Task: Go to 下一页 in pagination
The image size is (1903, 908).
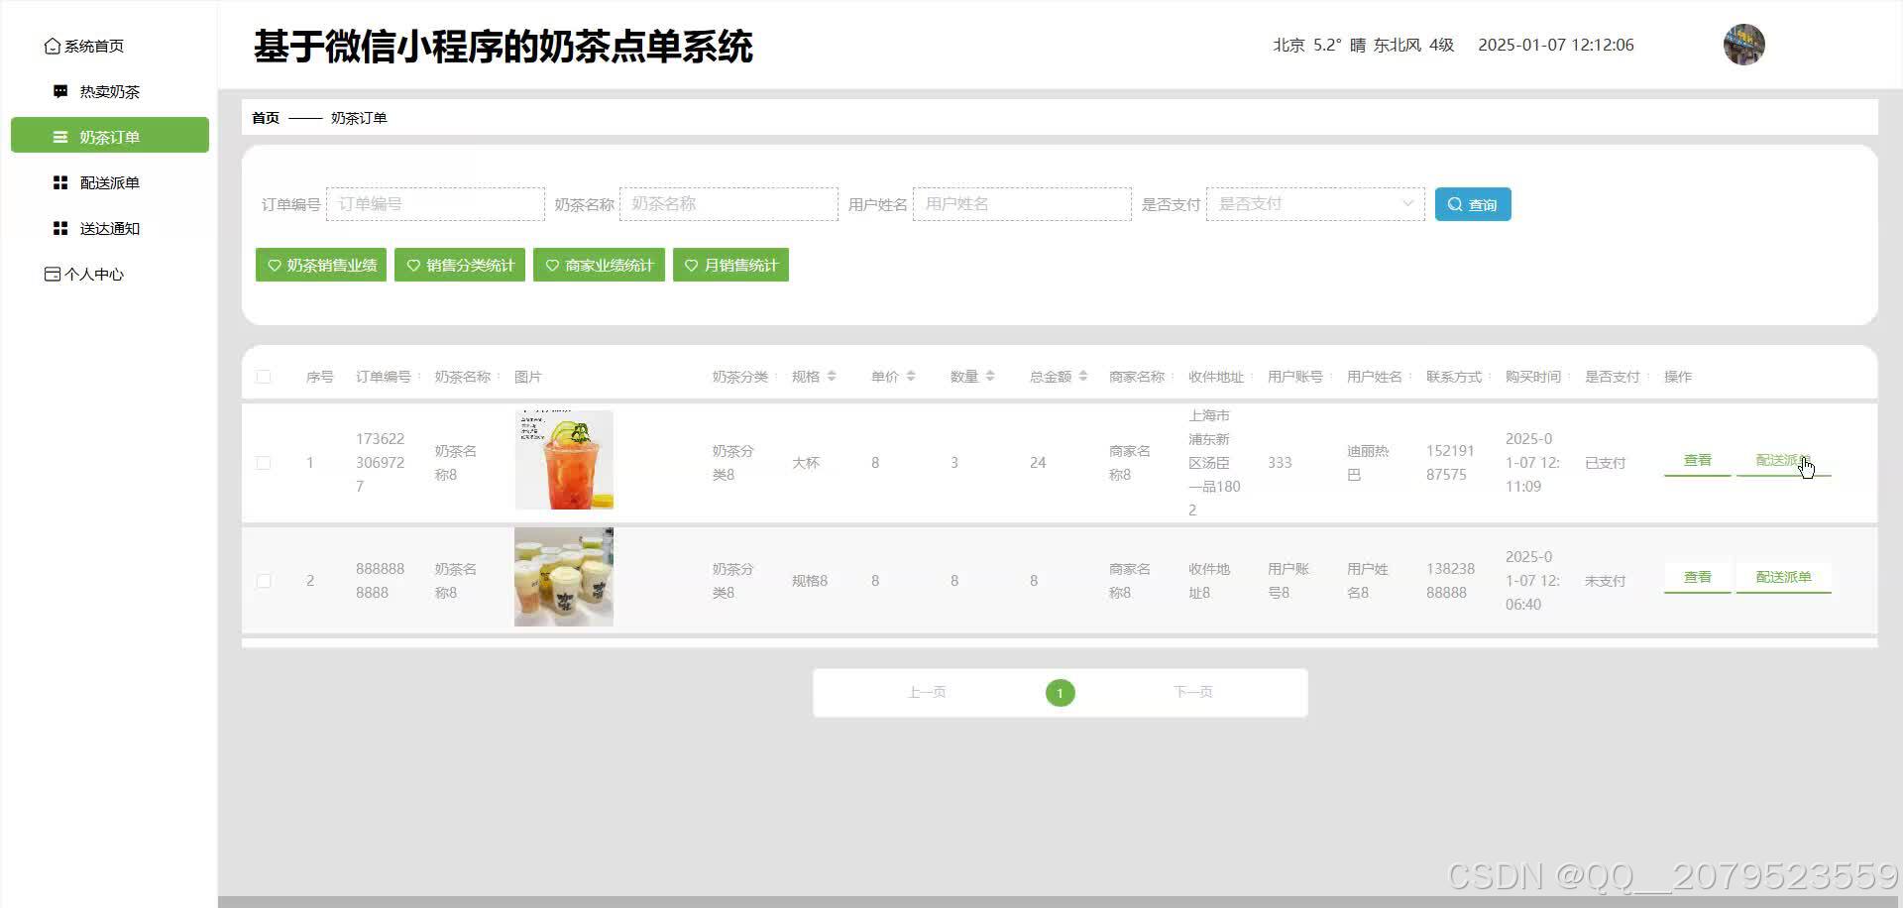Action: coord(1192,692)
